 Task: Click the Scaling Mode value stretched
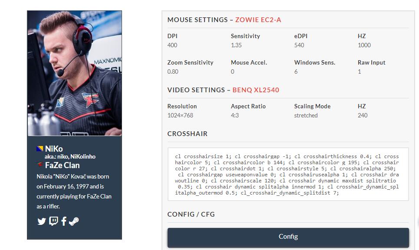[306, 115]
